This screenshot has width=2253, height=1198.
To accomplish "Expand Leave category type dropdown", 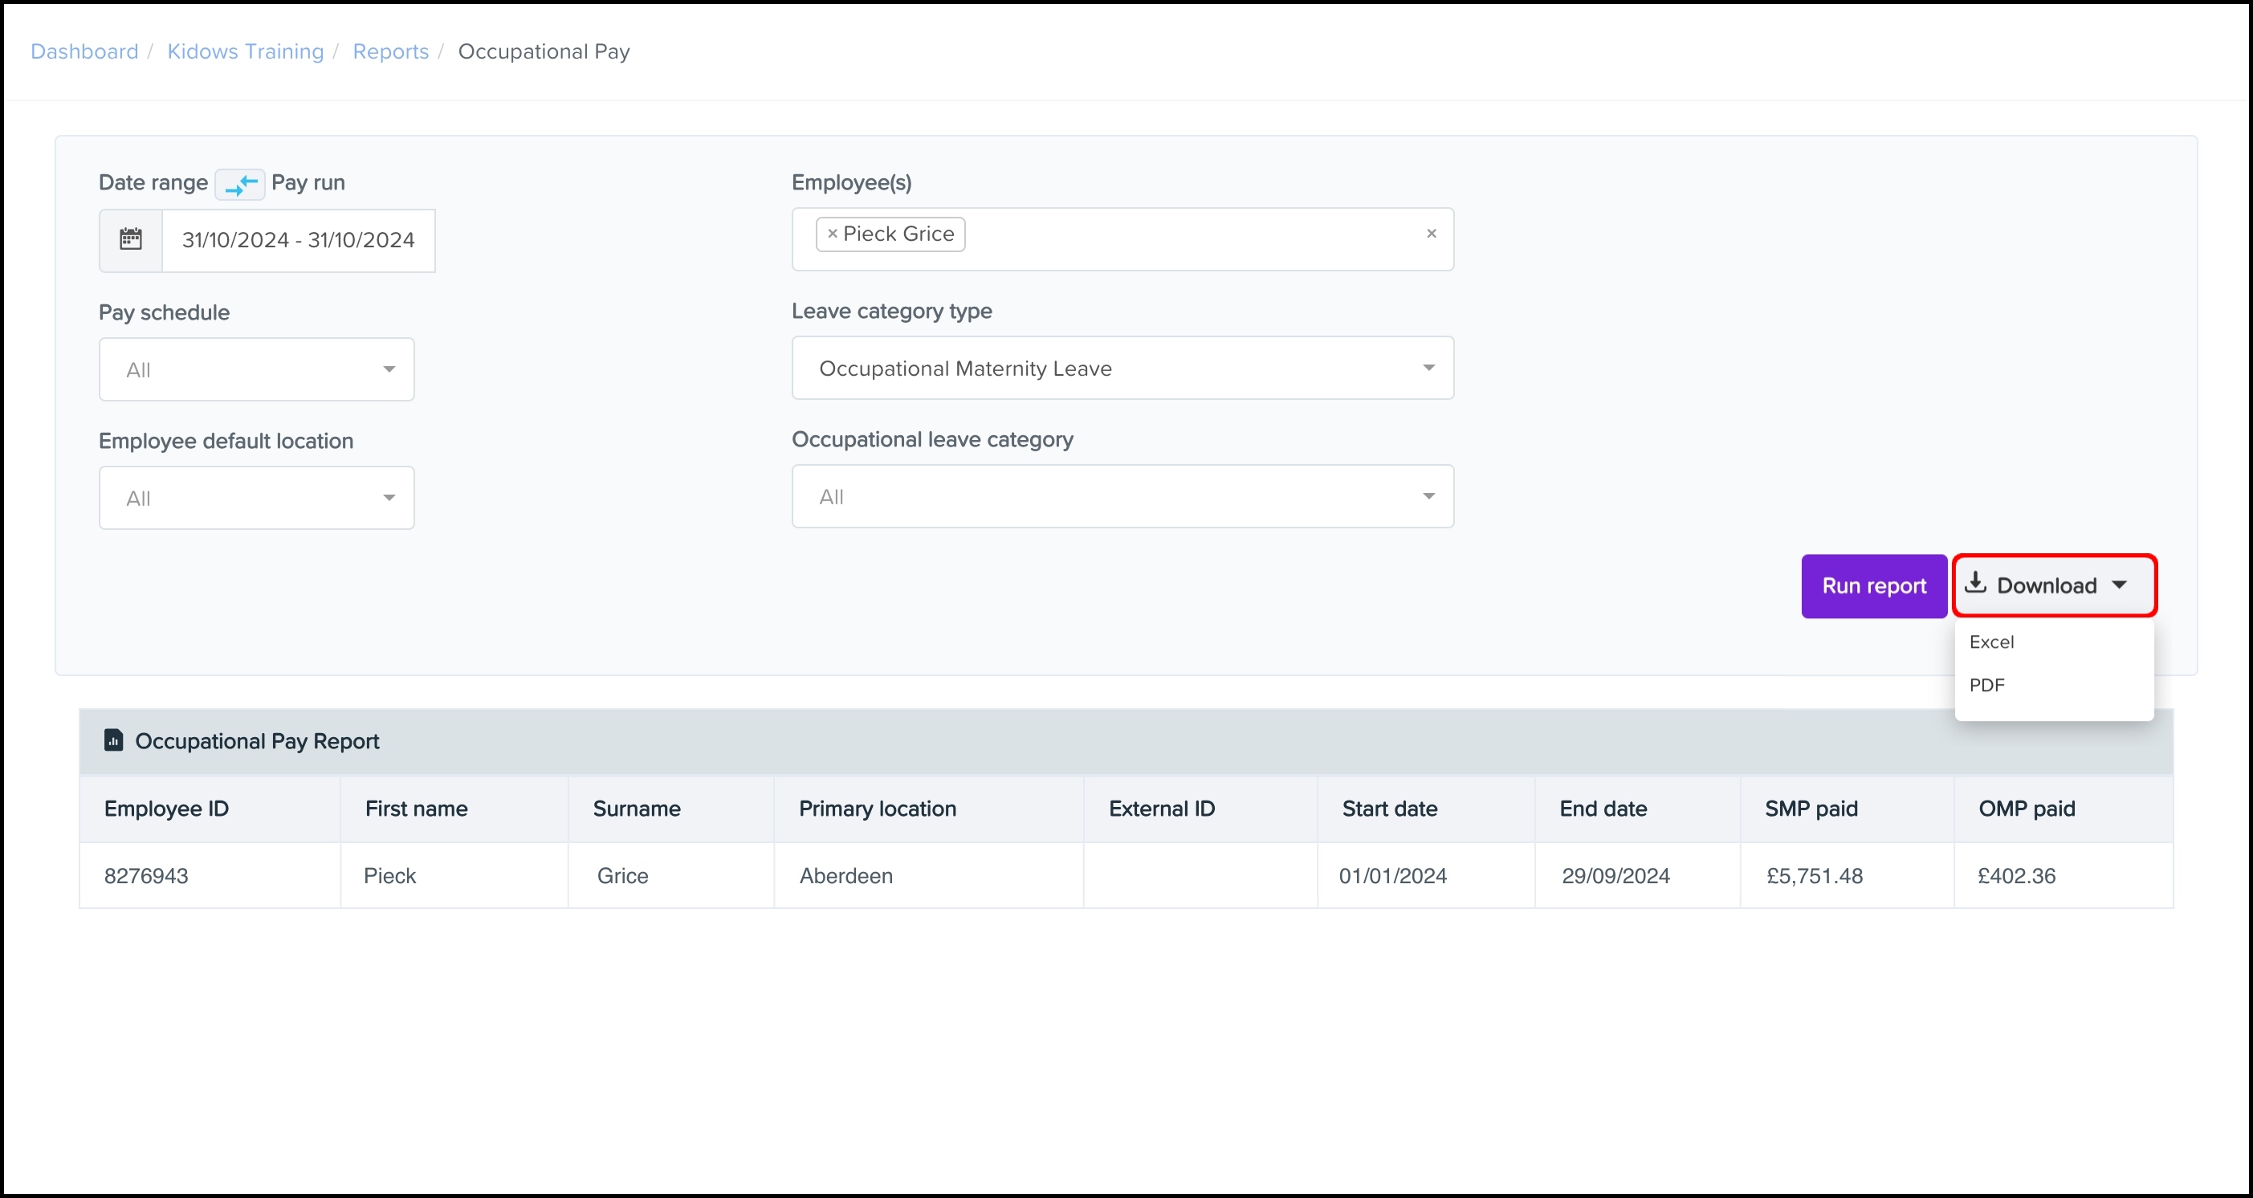I will (1122, 368).
